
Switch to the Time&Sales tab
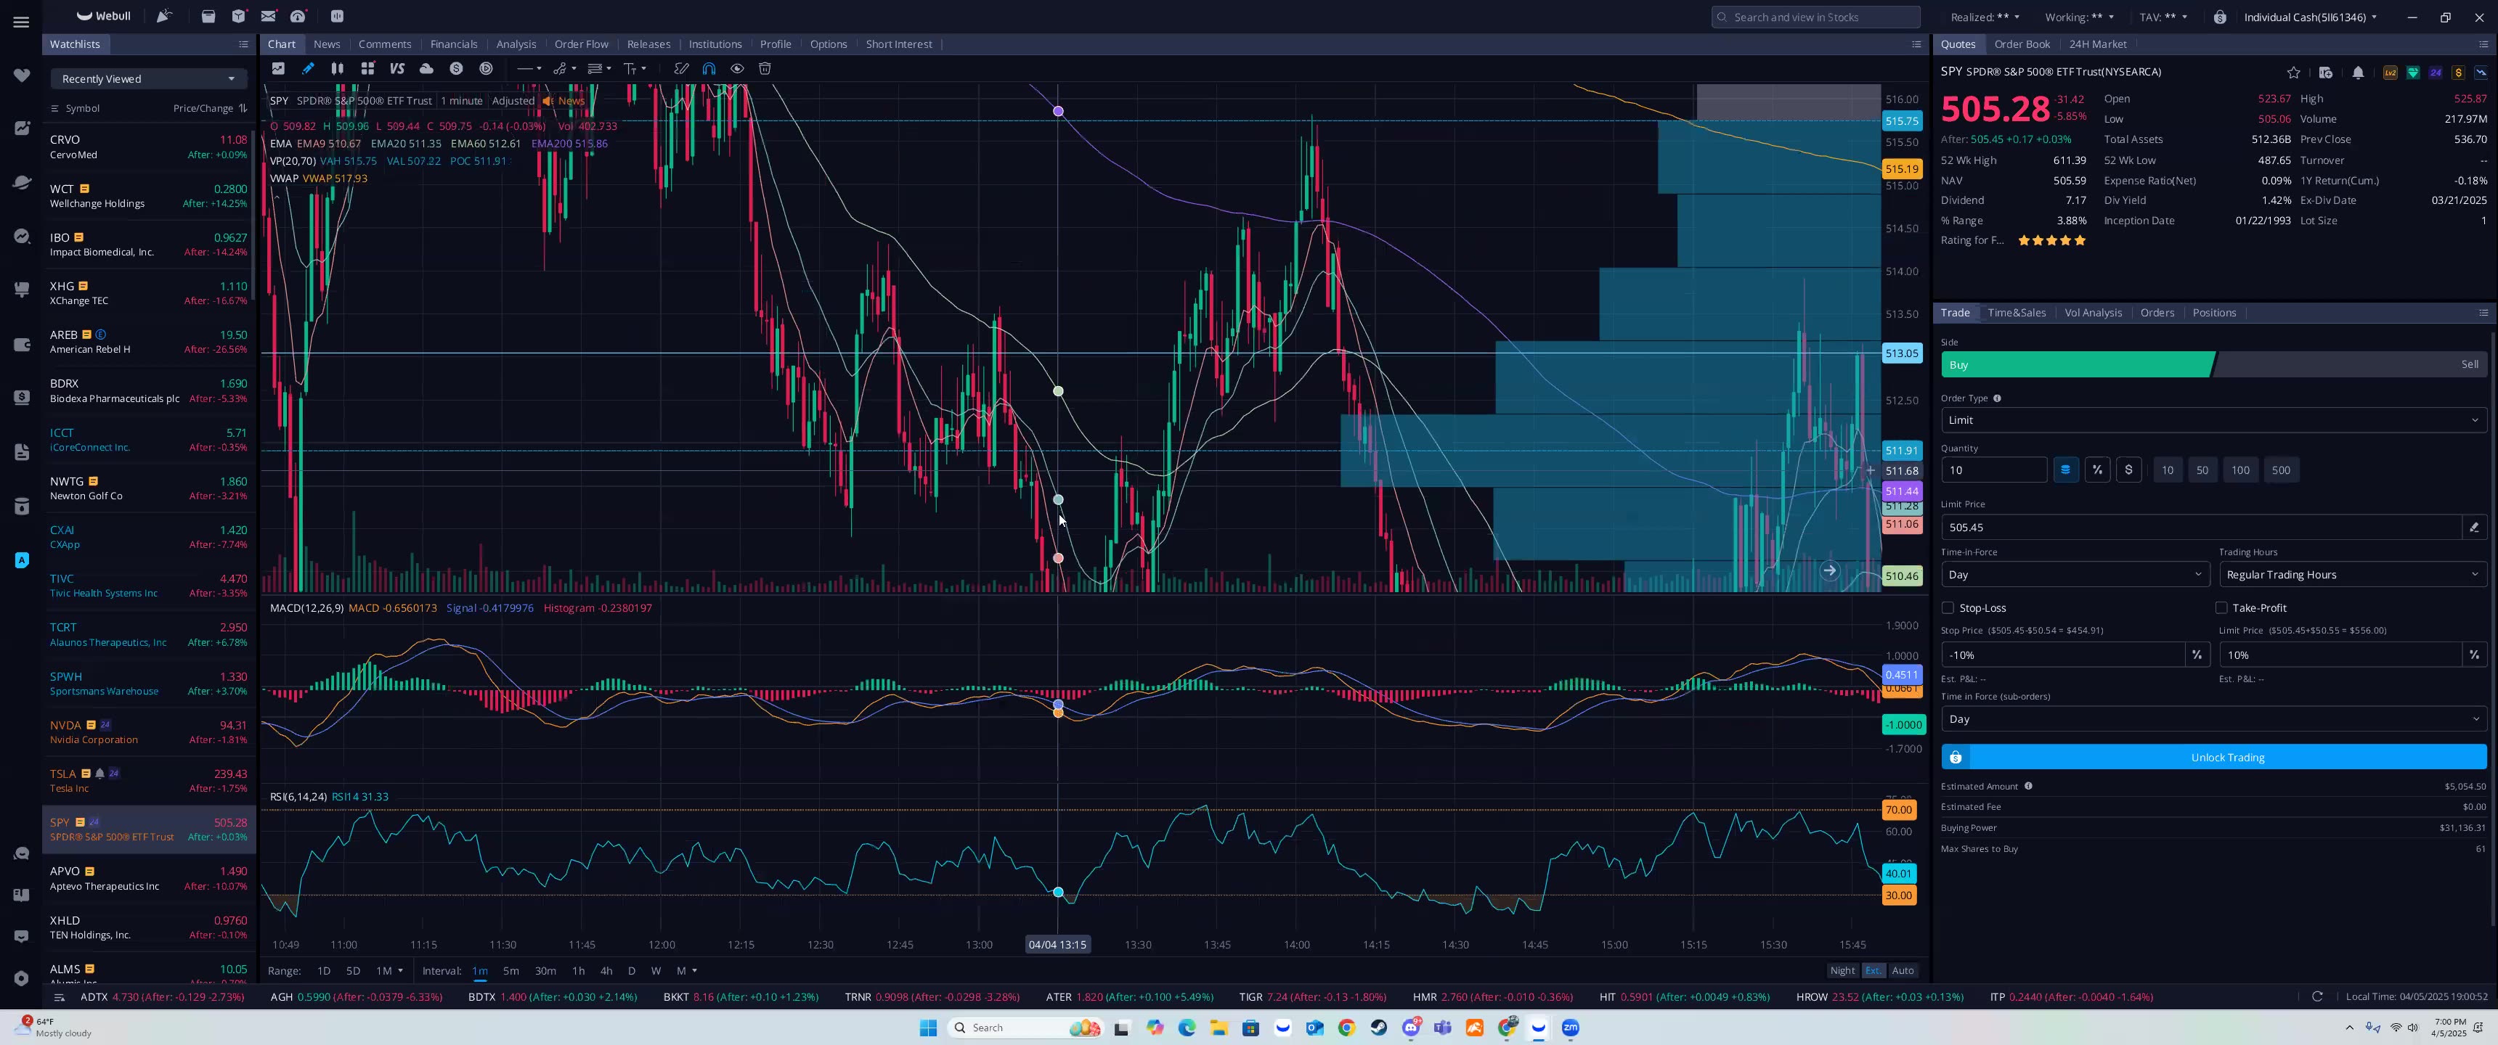tap(2017, 312)
